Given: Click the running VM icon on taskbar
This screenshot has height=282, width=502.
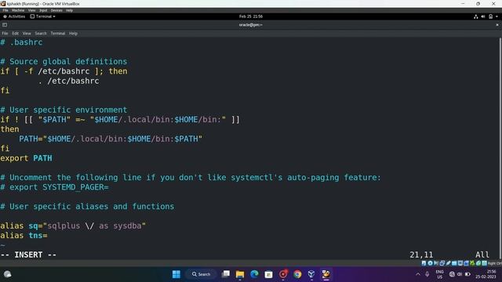Looking at the screenshot, I should pyautogui.click(x=326, y=274).
